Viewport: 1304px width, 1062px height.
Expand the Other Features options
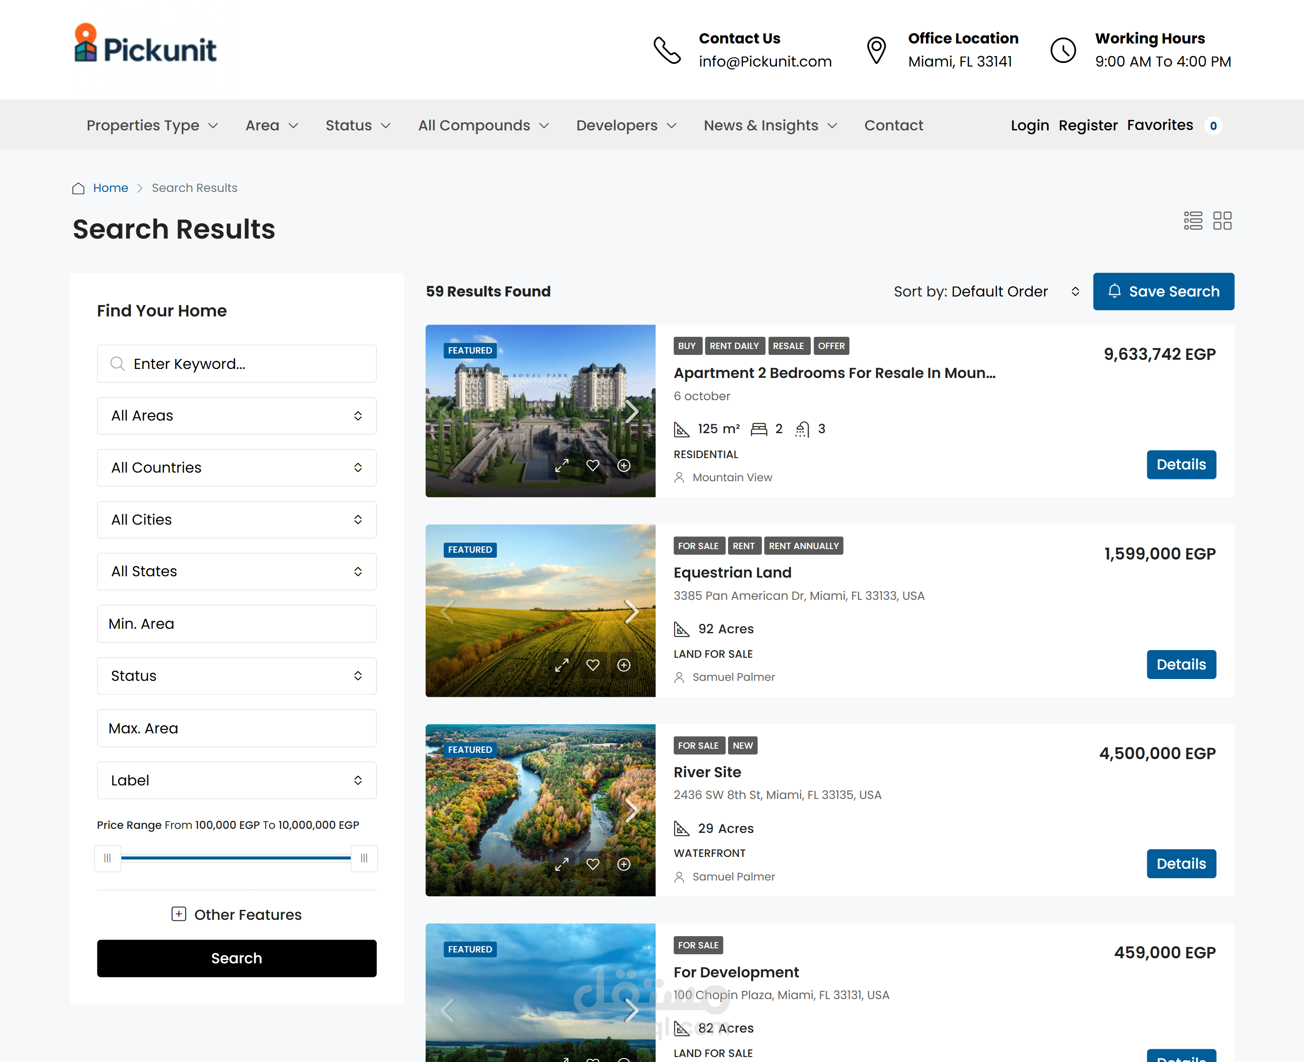point(237,914)
